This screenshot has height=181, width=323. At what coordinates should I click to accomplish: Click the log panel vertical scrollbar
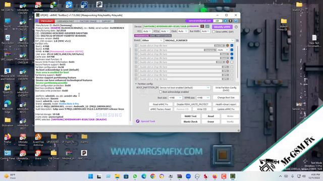[130, 84]
